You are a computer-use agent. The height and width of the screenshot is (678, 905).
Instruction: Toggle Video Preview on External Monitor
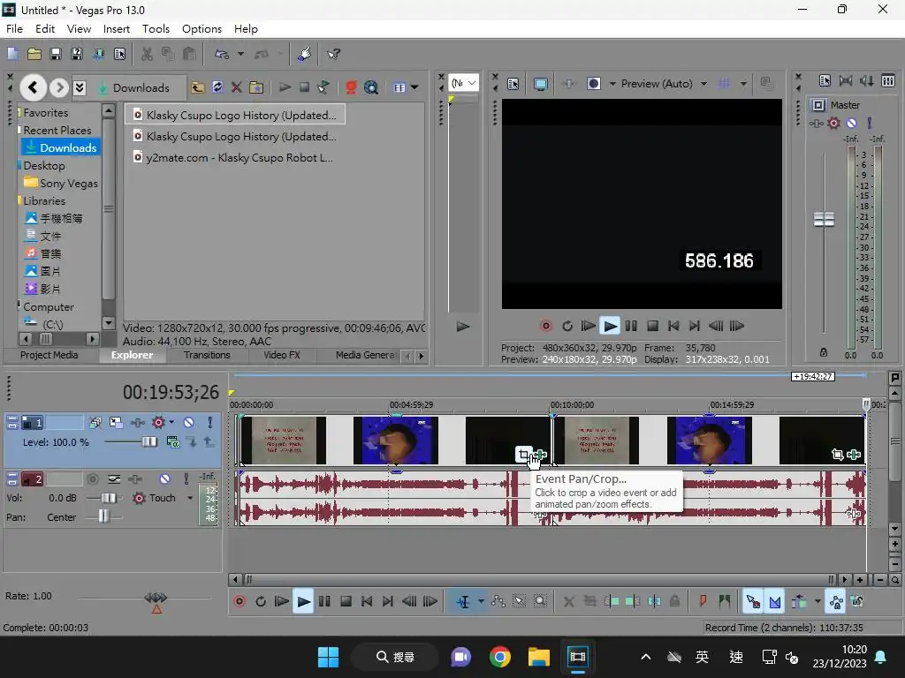[541, 84]
